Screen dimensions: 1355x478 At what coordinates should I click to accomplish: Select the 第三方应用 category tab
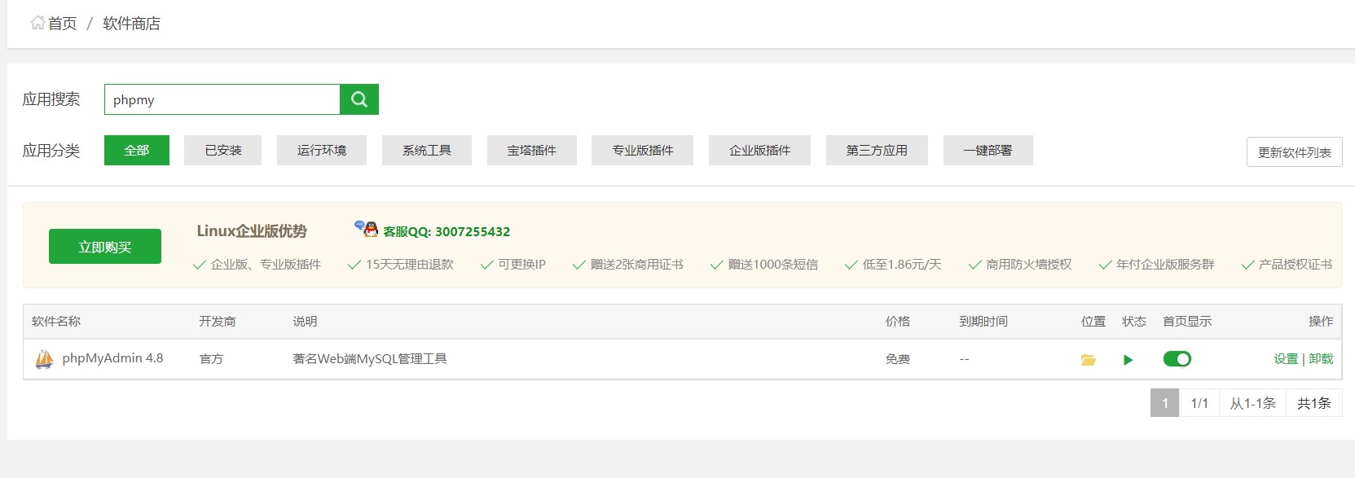877,151
